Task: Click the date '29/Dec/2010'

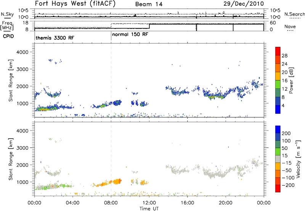Action: [244, 4]
